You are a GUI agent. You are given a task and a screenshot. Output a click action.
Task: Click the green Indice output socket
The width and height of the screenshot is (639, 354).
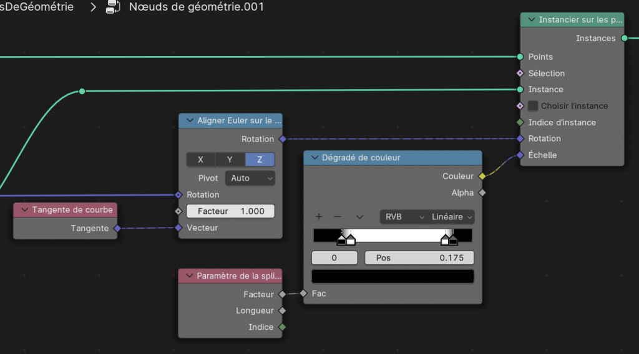tap(282, 327)
